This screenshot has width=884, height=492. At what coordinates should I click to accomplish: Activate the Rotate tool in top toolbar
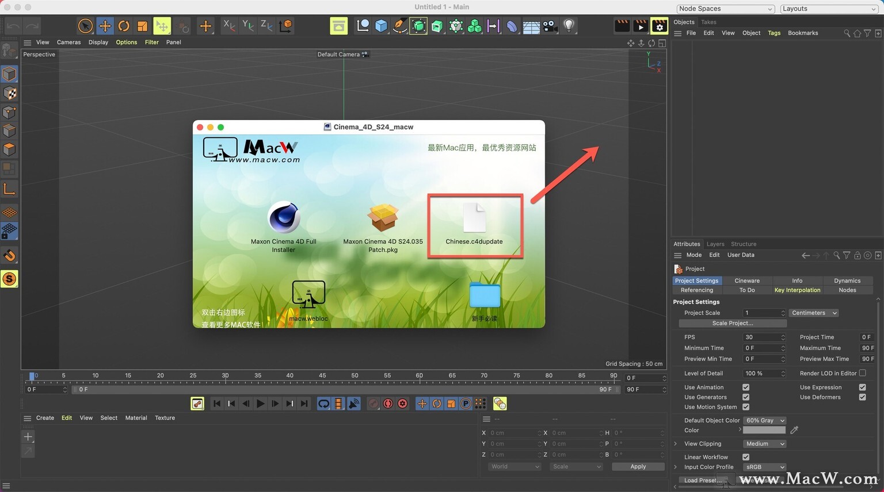pos(124,26)
